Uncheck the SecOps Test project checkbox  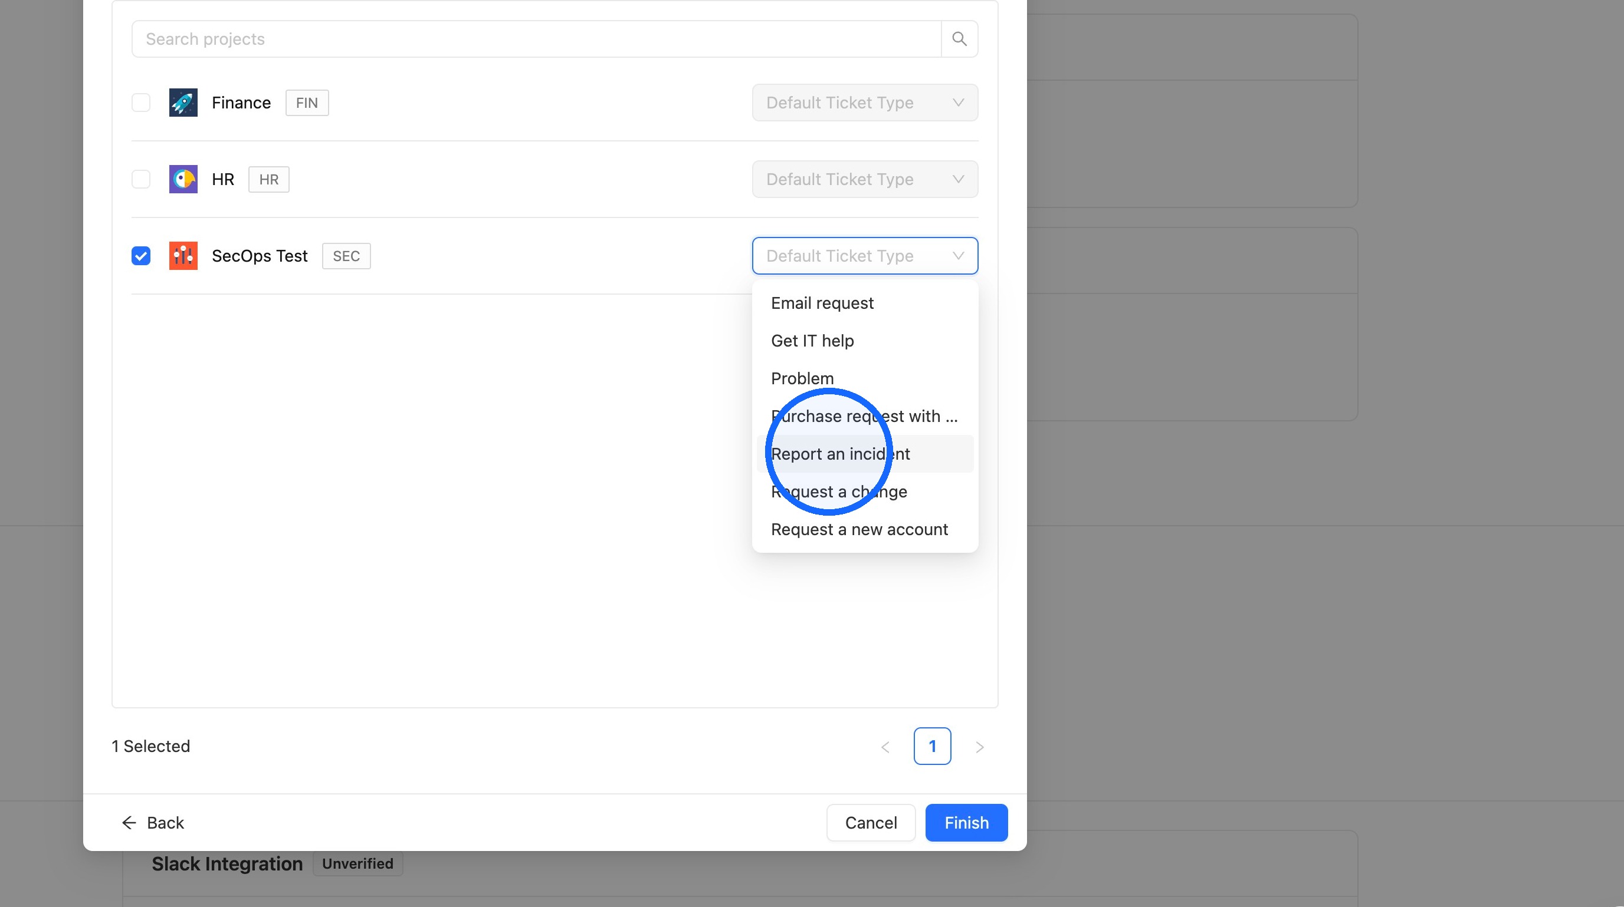pos(141,256)
